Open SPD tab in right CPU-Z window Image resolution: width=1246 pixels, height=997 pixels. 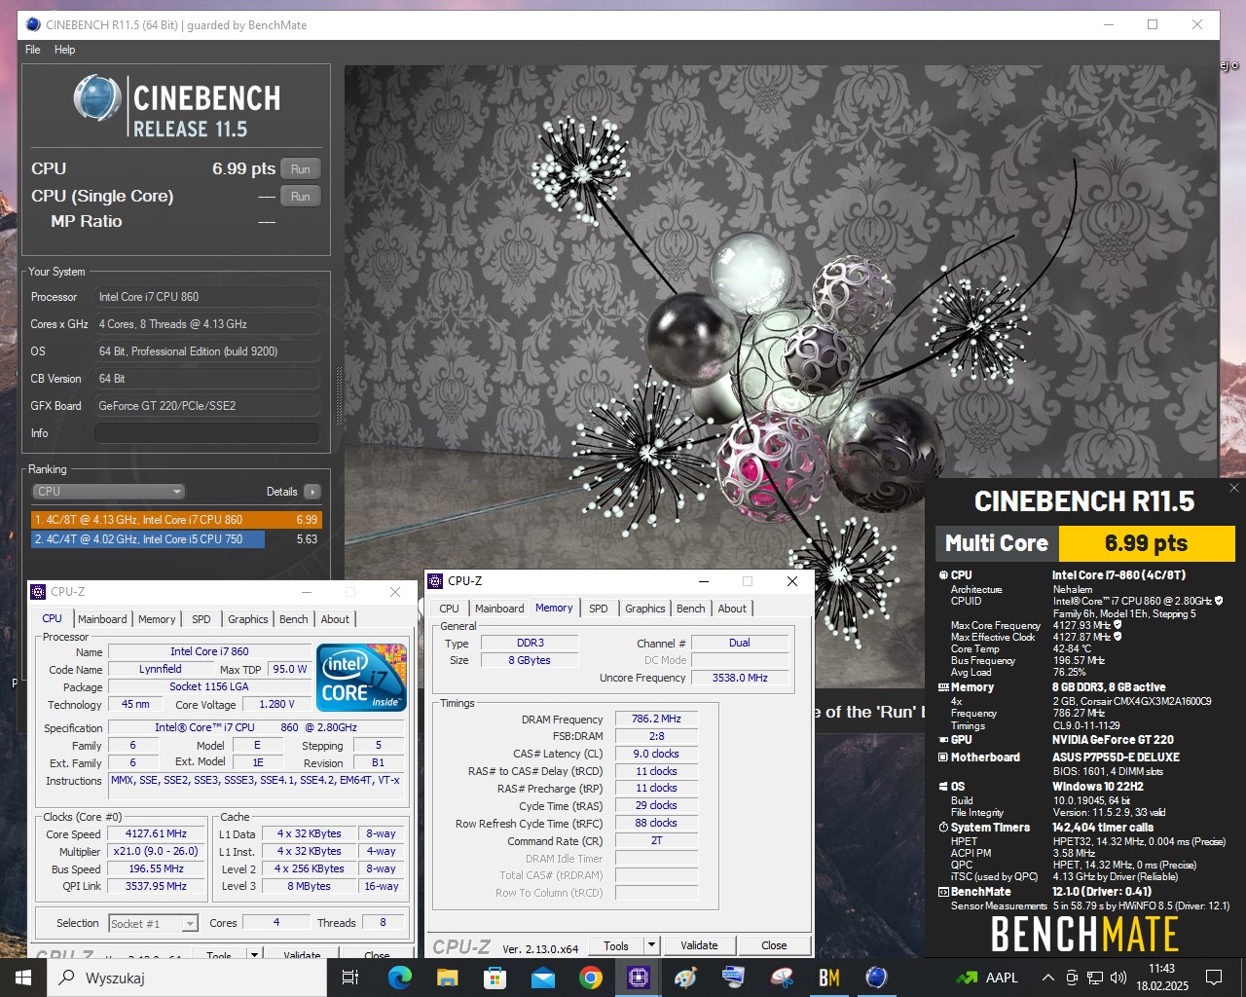click(x=599, y=609)
